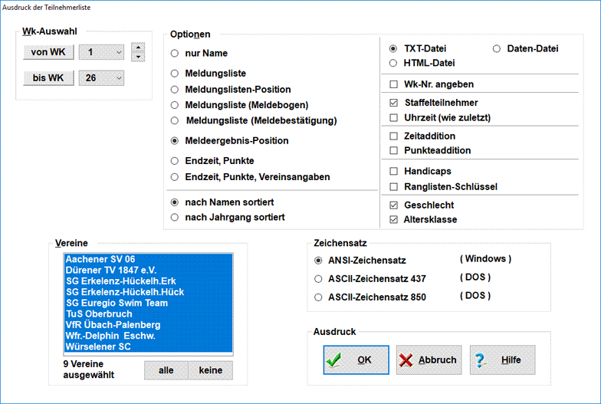Pick 'Aachener SV 06' from the club list
This screenshot has width=601, height=404.
click(x=102, y=260)
